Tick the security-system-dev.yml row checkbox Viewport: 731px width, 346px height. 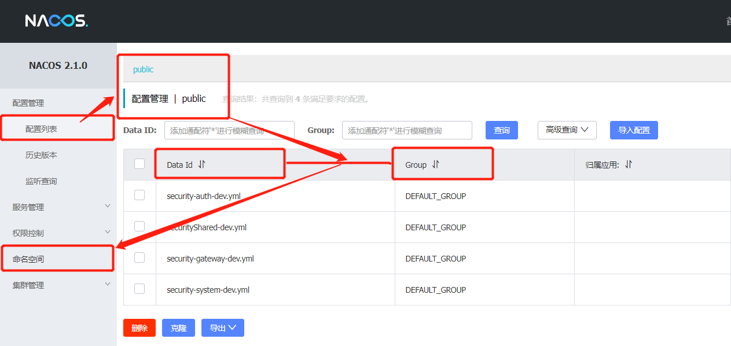[x=139, y=289]
